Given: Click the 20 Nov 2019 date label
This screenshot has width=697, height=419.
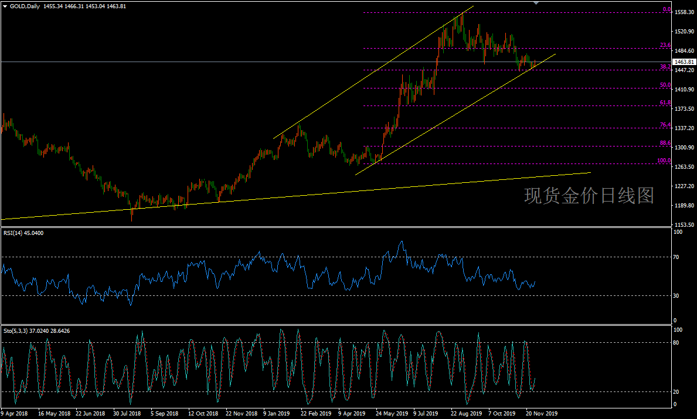Looking at the screenshot, I should pos(542,414).
